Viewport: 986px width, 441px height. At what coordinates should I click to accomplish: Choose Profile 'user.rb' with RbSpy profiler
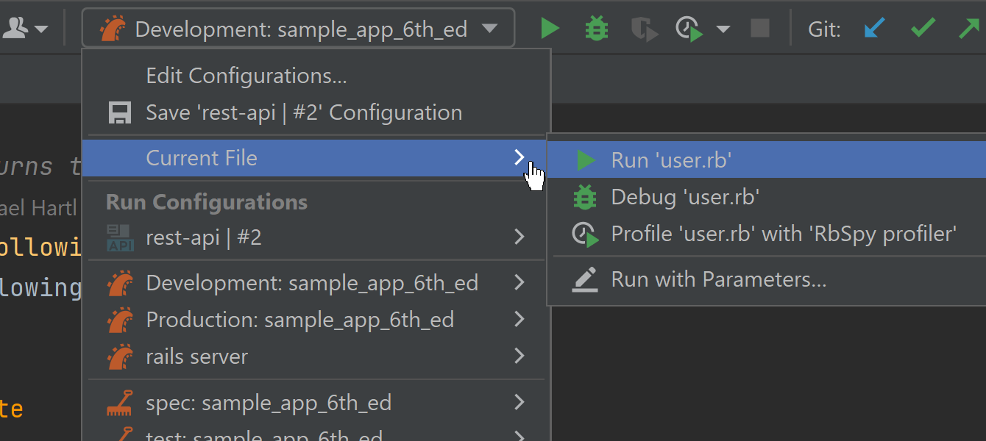click(783, 234)
